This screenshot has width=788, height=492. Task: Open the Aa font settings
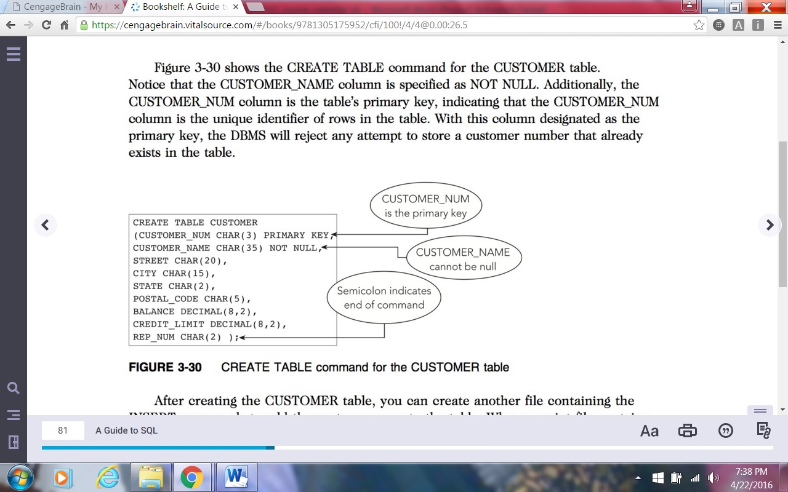pos(649,430)
